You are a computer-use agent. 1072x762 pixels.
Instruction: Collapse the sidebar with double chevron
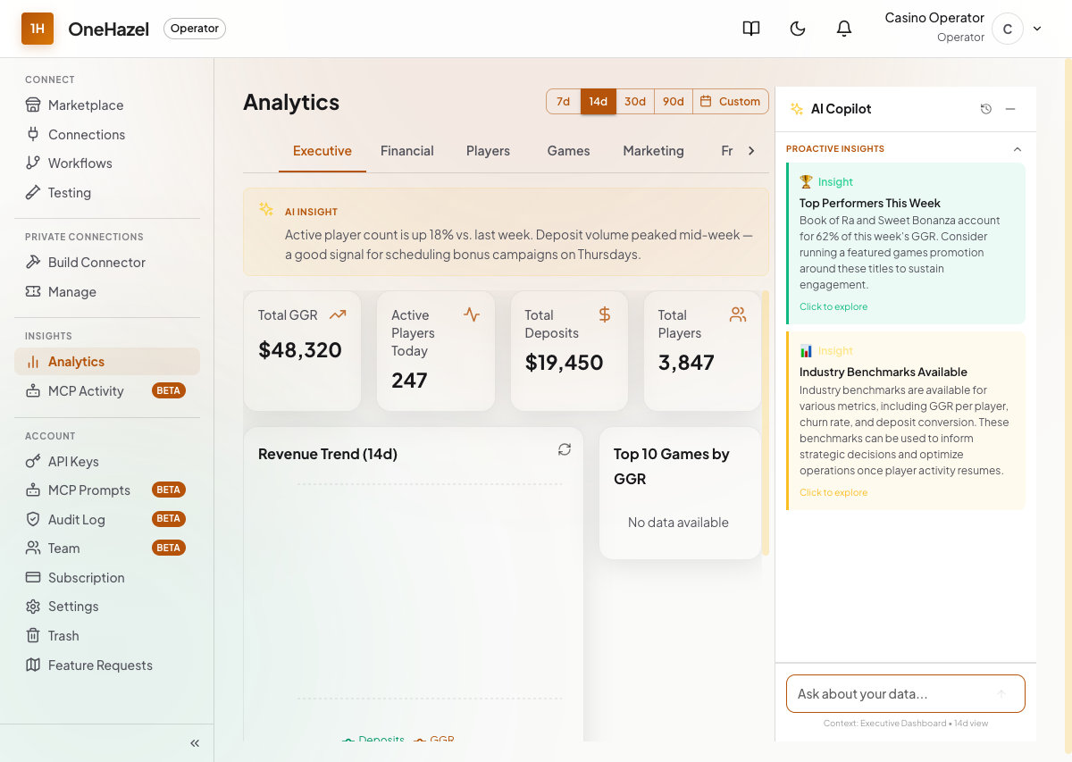[x=195, y=743]
